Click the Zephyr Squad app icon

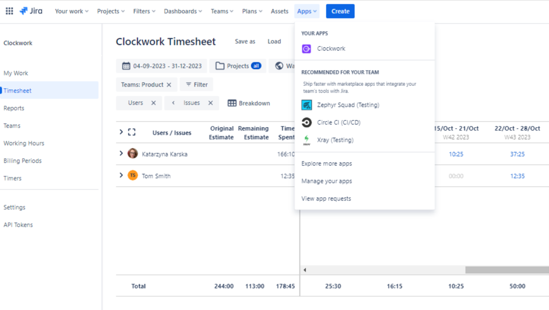tap(307, 105)
